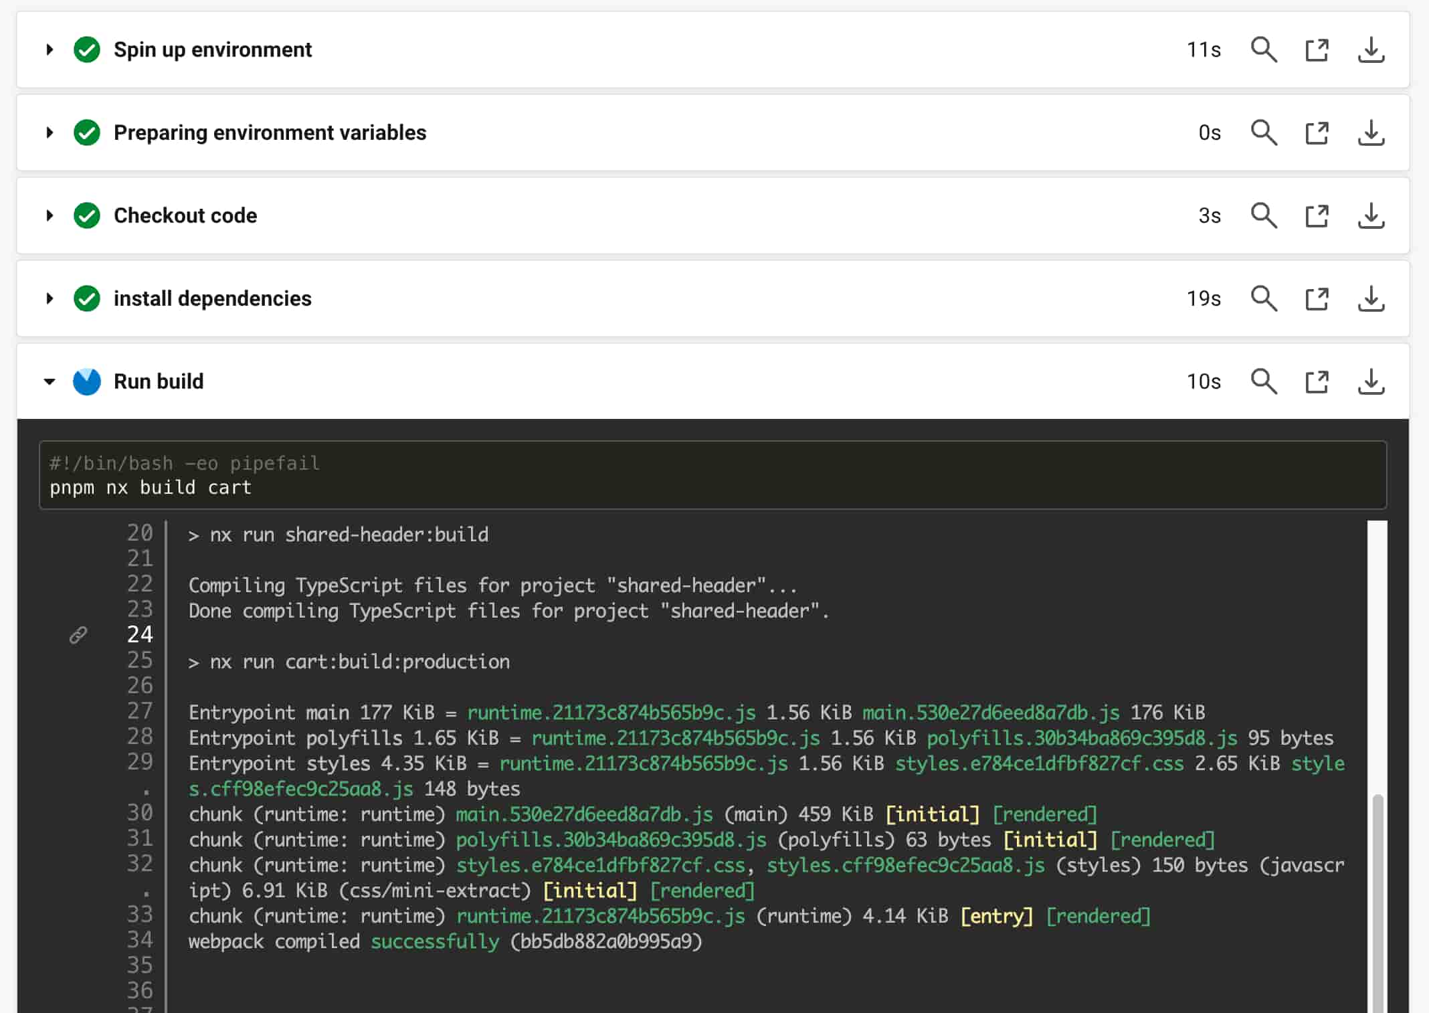Screen dimensions: 1429x1013
Task: Download Checkout code step output
Action: (x=1371, y=215)
